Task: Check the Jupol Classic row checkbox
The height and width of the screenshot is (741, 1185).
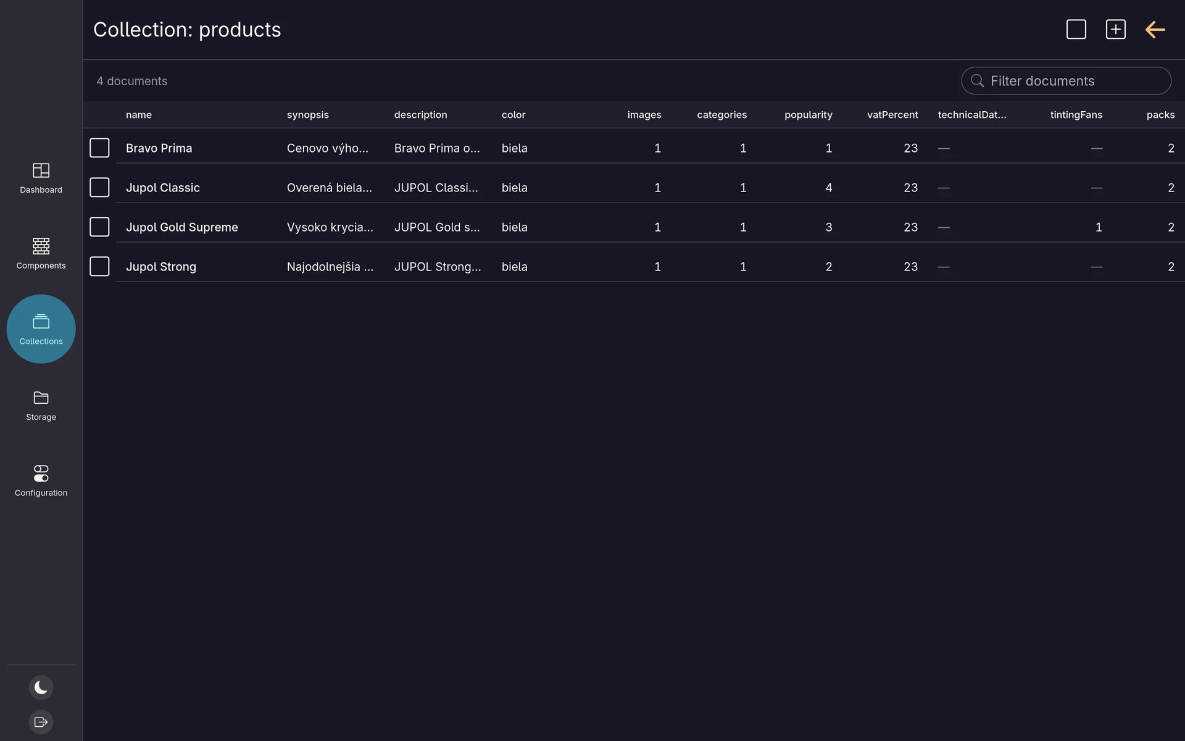Action: [99, 188]
